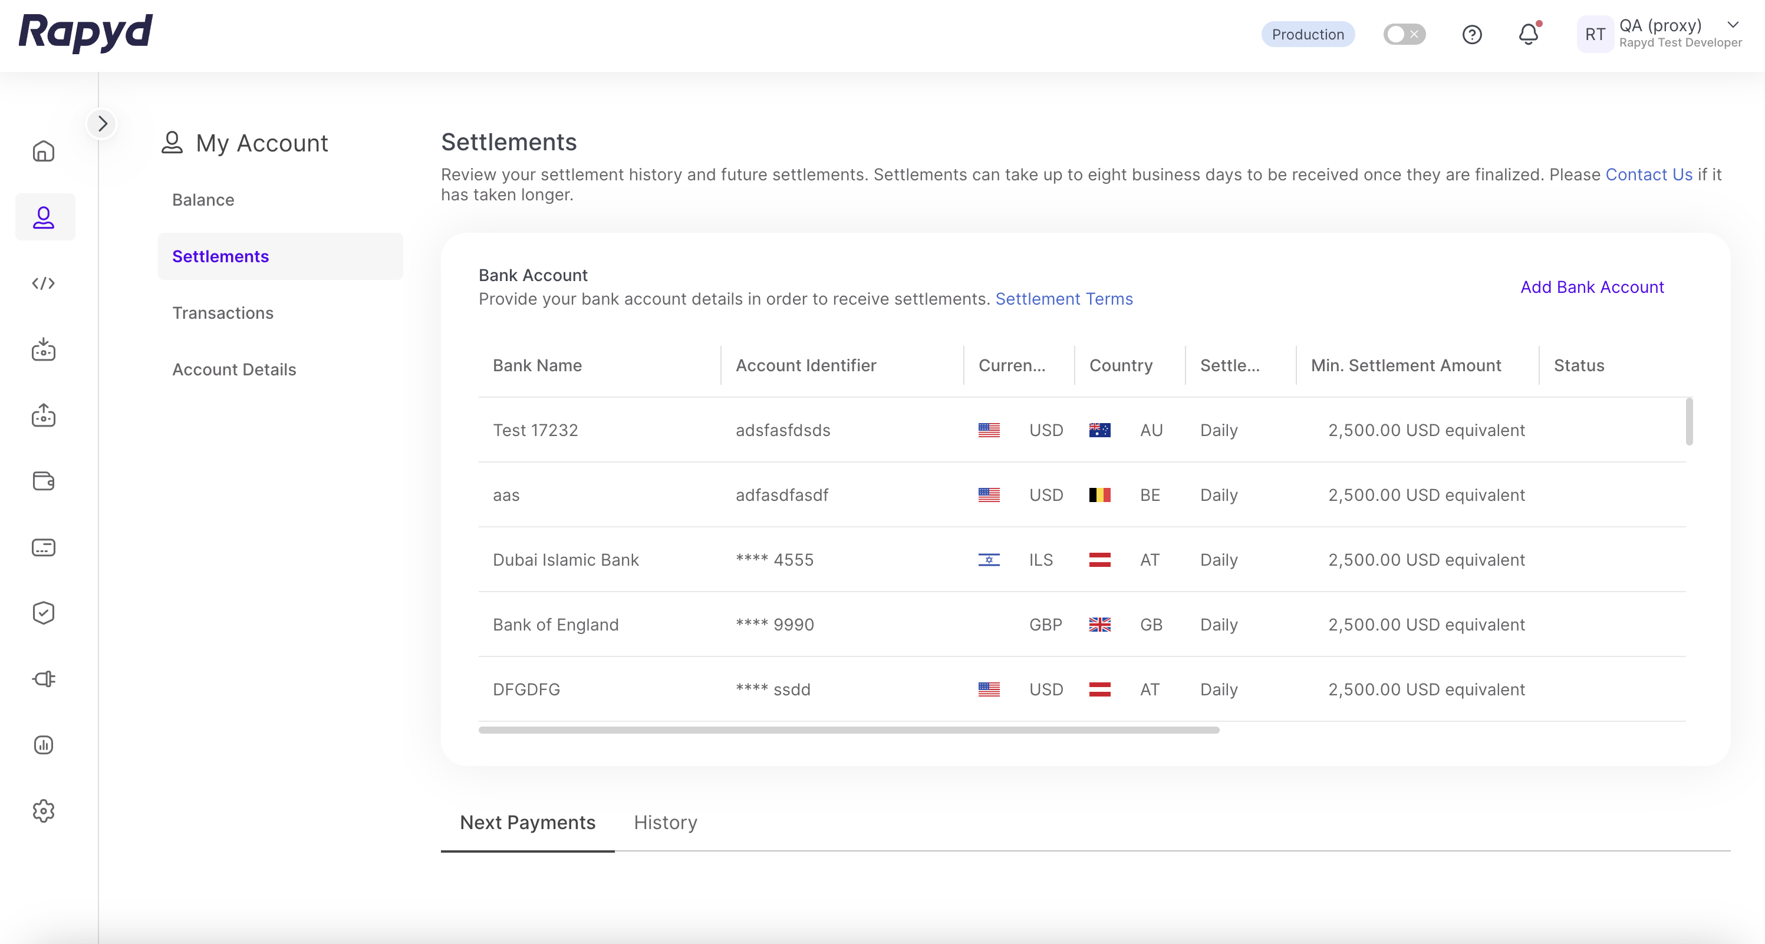Go to Balance in My Account menu
The image size is (1765, 944).
click(x=203, y=199)
